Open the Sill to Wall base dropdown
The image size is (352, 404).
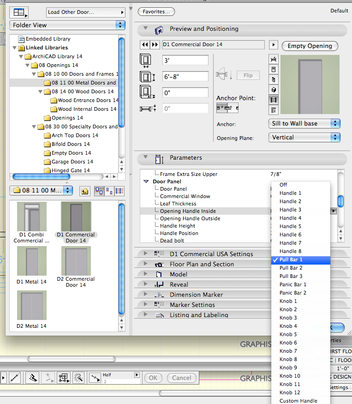[x=304, y=123]
